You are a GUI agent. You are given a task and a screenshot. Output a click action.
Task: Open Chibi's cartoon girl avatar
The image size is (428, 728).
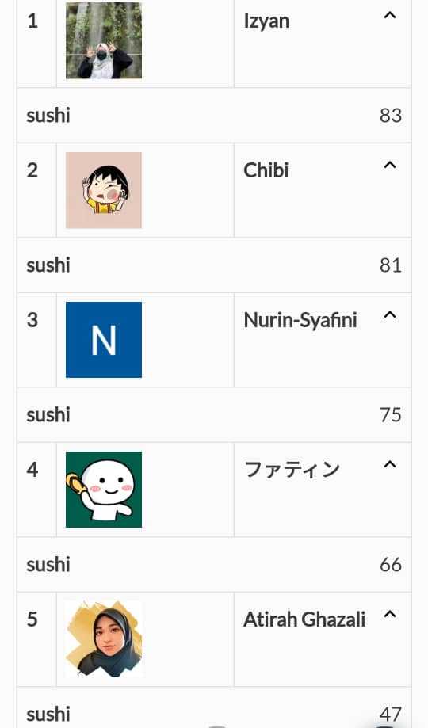(104, 190)
